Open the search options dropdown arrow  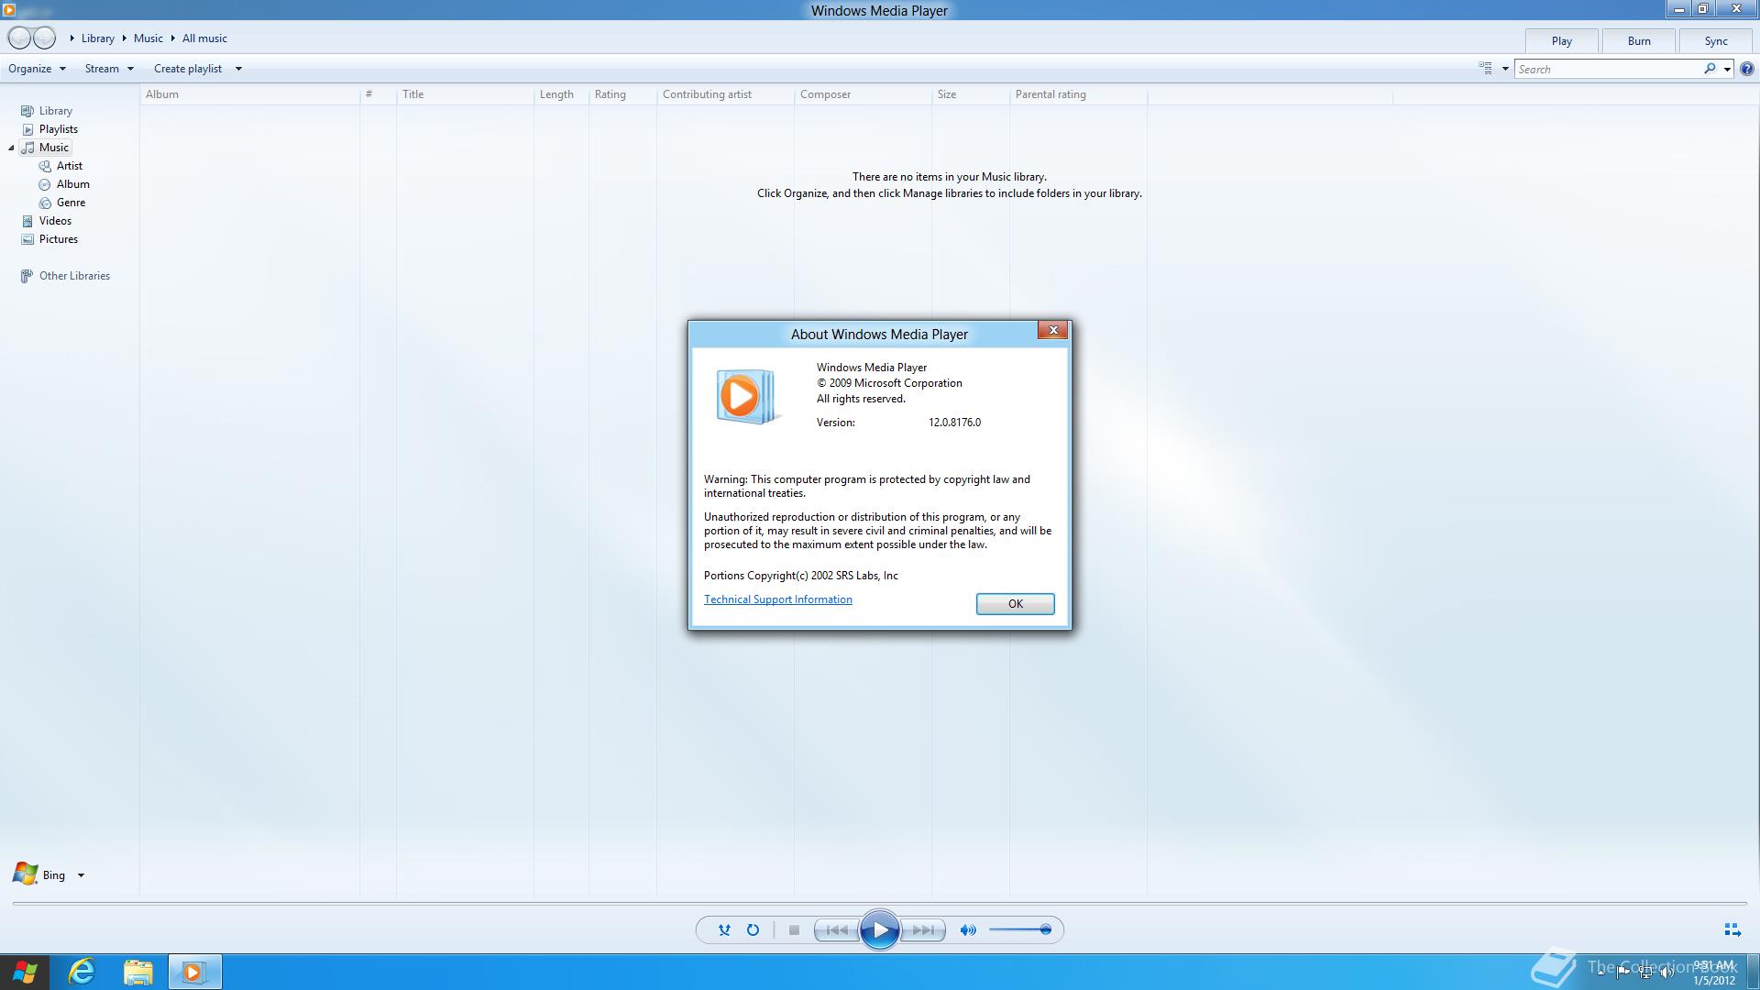pos(1727,69)
